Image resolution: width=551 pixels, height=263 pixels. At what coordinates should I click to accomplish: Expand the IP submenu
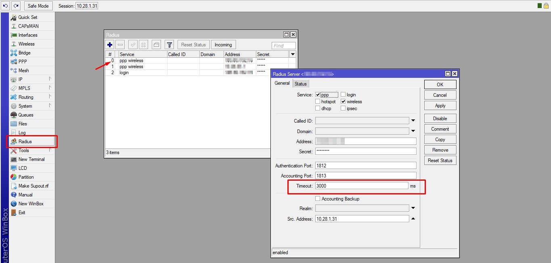(x=32, y=79)
